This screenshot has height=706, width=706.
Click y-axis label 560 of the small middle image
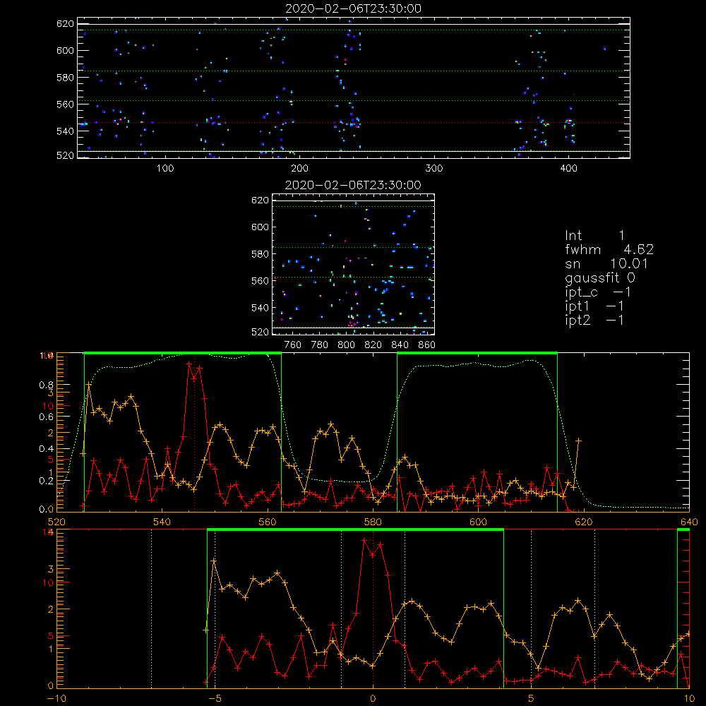261,281
